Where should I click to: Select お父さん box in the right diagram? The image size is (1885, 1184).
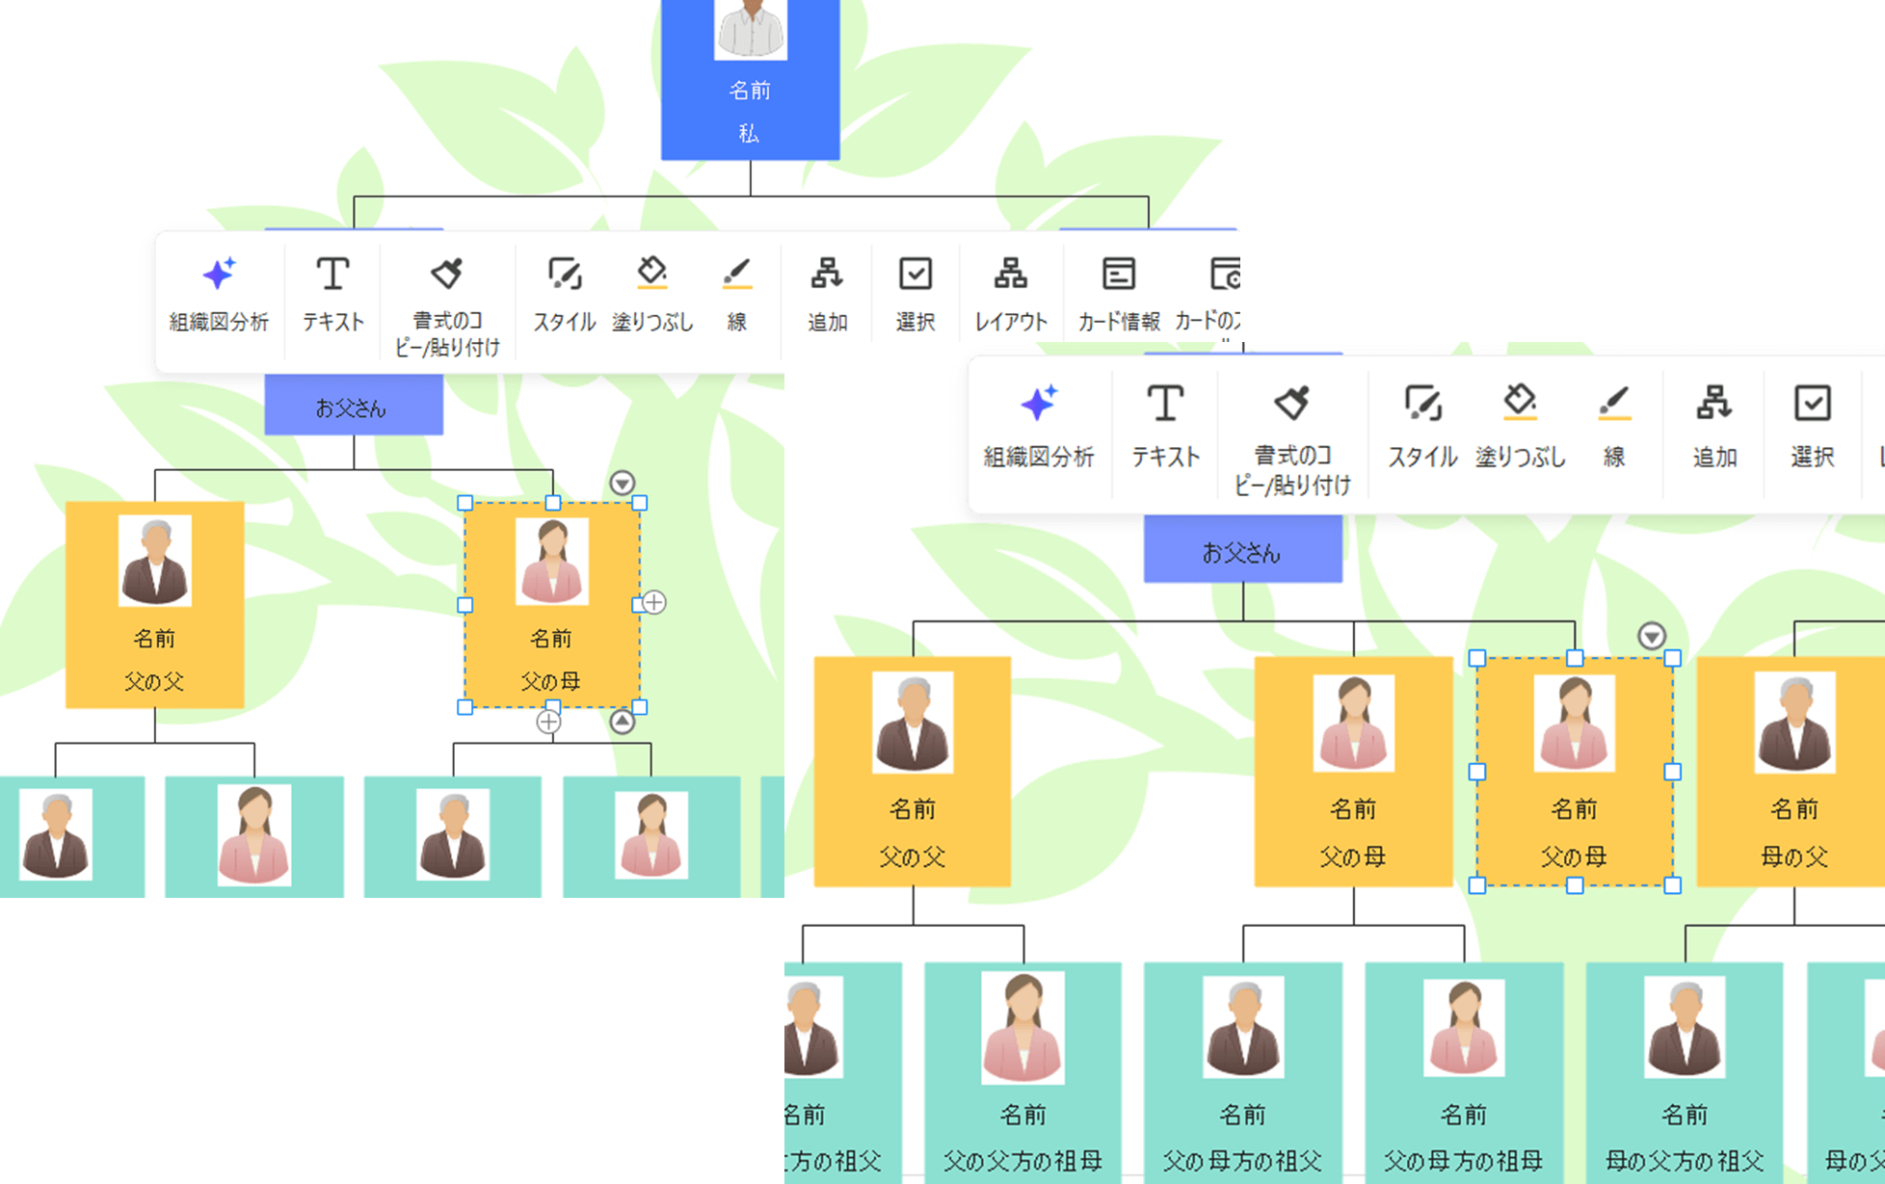tap(1242, 550)
